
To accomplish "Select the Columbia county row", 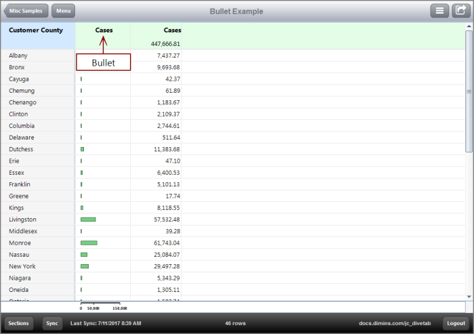I will click(x=233, y=126).
